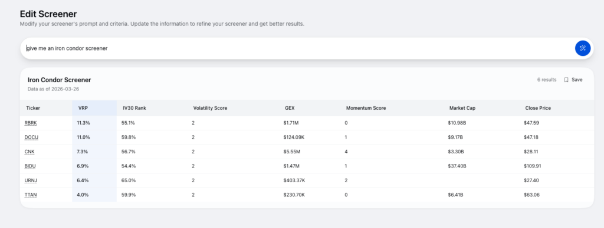Click TTAN's VRP value 4.0%

[83, 195]
